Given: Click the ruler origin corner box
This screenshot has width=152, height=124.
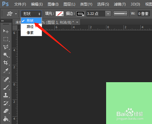Looking at the screenshot, I should click(x=15, y=28).
